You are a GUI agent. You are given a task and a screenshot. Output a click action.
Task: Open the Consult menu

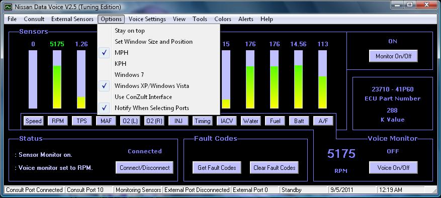34,19
